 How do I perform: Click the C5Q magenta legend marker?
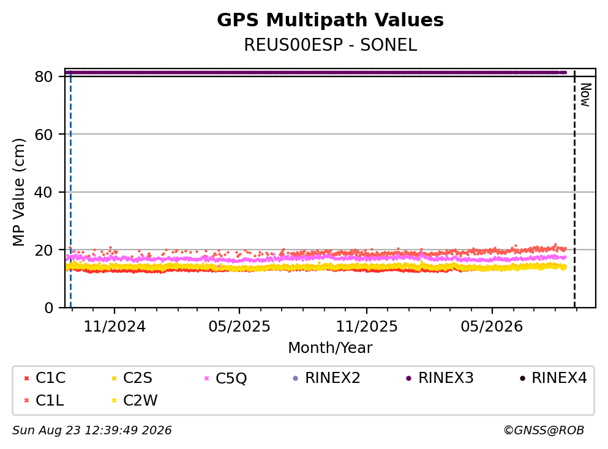tap(207, 379)
